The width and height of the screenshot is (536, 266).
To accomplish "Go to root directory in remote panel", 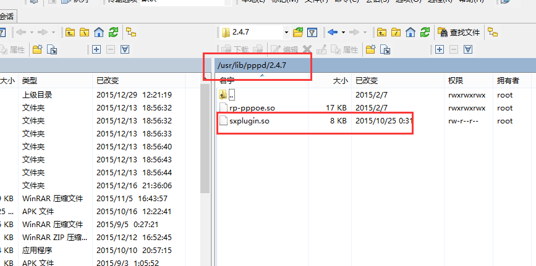I will (x=396, y=33).
